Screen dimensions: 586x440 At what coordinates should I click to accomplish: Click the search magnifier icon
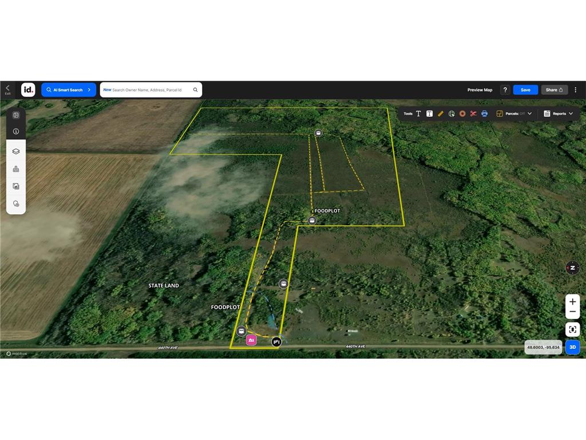(x=196, y=90)
